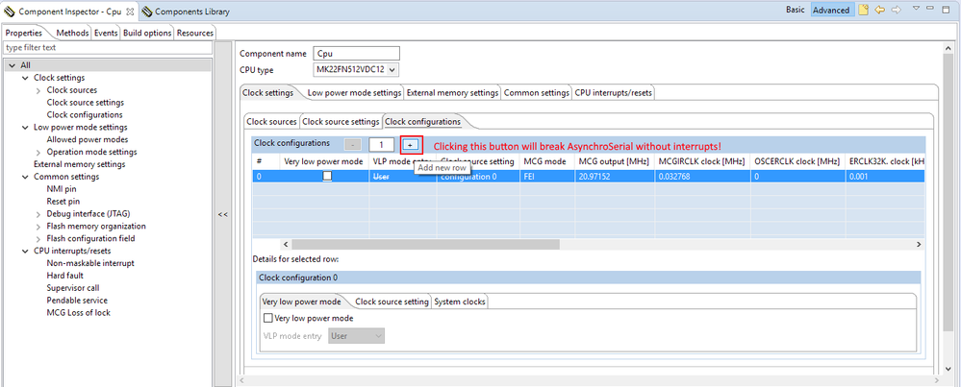Select NMI pin in tree
Image resolution: width=961 pixels, height=387 pixels.
coord(62,189)
